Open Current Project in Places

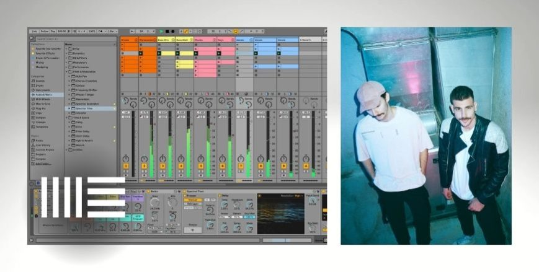pyautogui.click(x=43, y=150)
